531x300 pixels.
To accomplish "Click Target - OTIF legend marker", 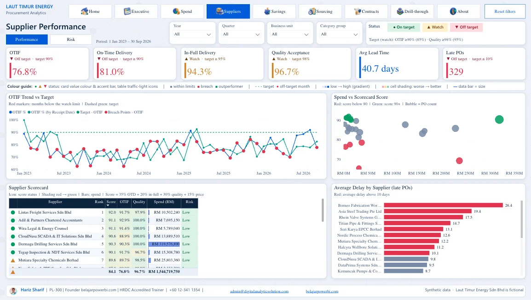I will (78, 112).
